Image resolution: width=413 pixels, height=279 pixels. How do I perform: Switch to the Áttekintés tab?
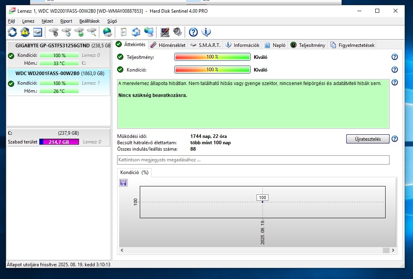(131, 44)
